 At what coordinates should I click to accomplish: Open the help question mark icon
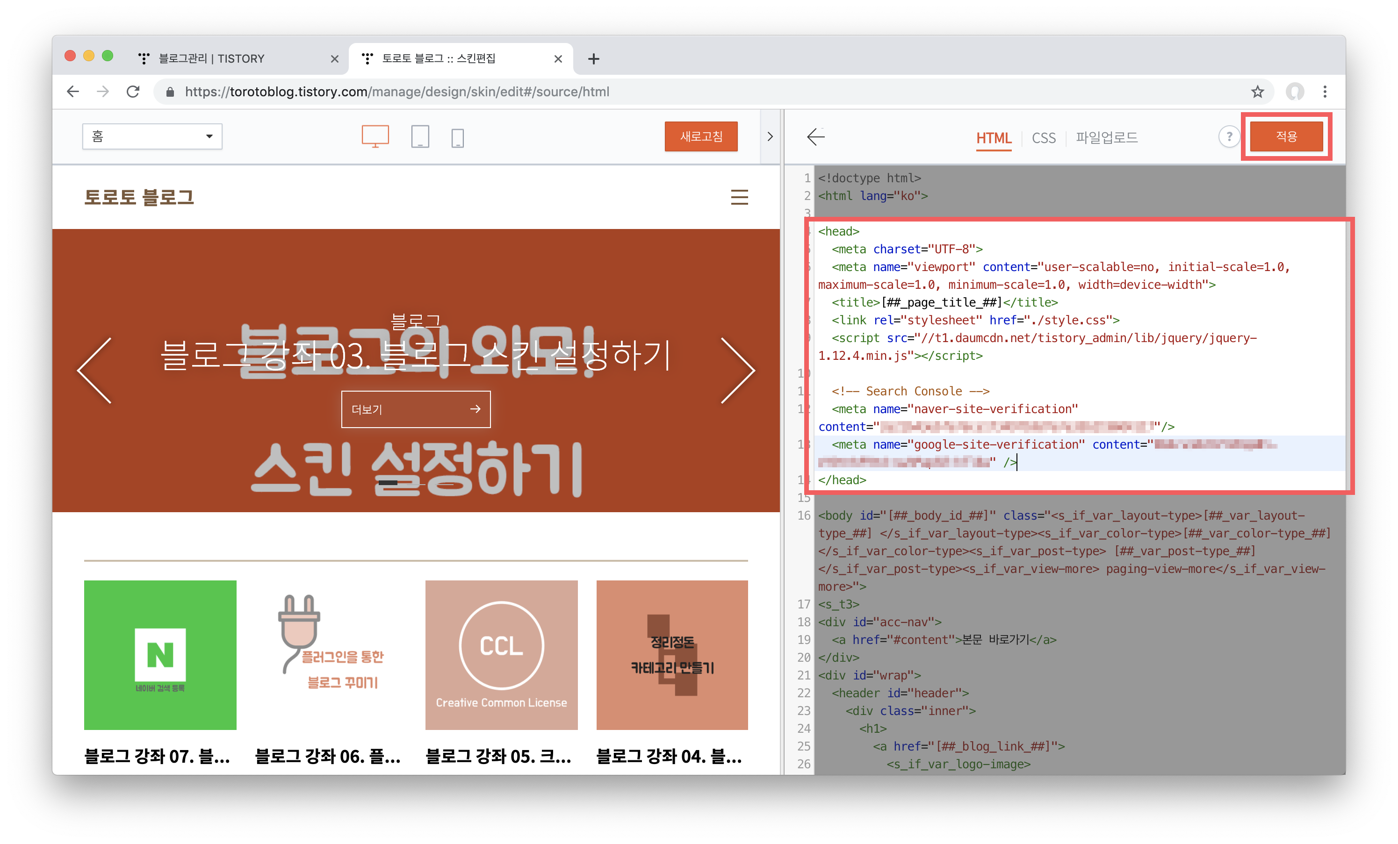(x=1228, y=137)
